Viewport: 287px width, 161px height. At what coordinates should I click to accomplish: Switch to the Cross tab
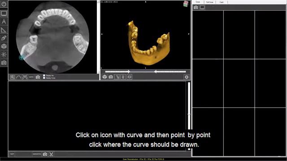pos(198,2)
